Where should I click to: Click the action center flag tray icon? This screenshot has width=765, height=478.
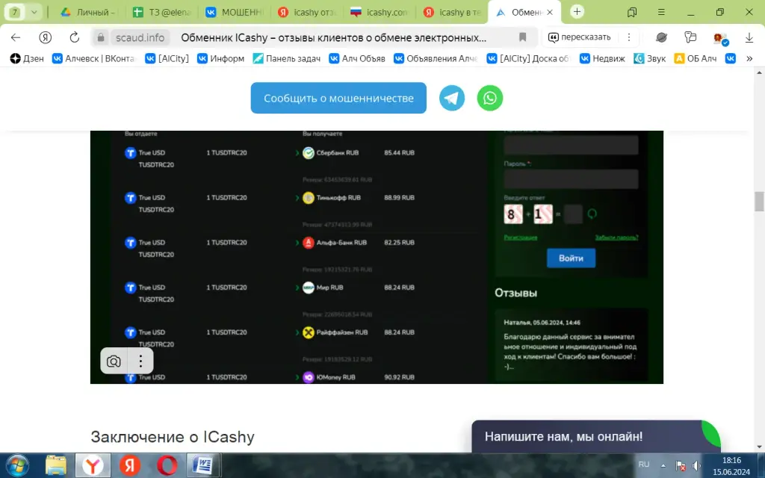[680, 465]
